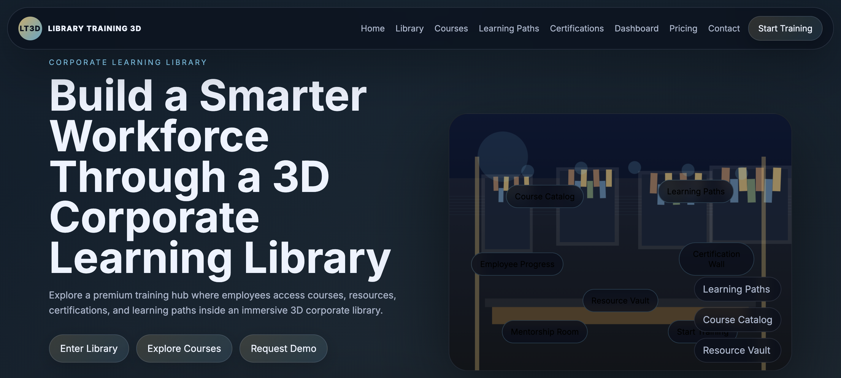The height and width of the screenshot is (378, 841).
Task: Click the LT3D round logo icon
Action: pyautogui.click(x=30, y=28)
